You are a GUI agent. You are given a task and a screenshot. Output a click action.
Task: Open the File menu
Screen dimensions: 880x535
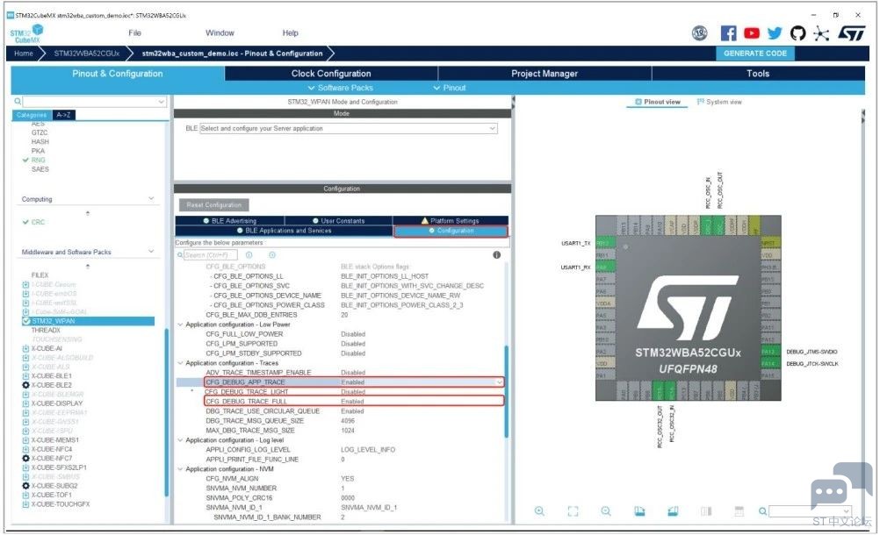(134, 33)
